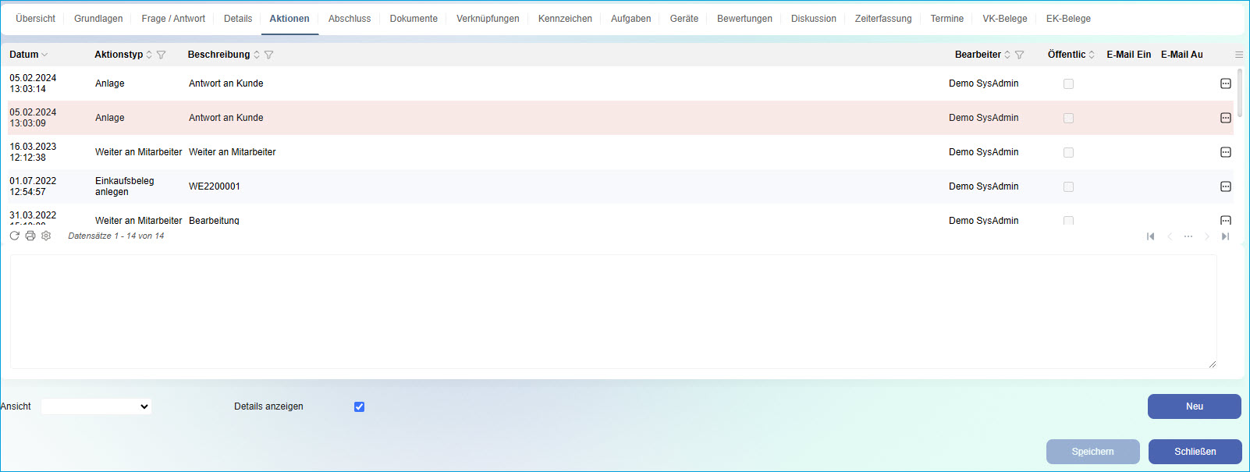Click the refresh icon below the table
The width and height of the screenshot is (1250, 472).
(x=15, y=236)
